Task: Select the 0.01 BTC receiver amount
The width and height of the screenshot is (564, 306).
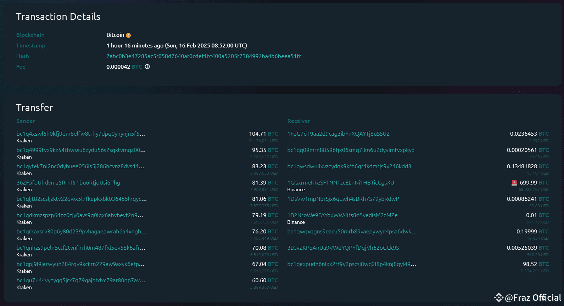Action: (537, 215)
